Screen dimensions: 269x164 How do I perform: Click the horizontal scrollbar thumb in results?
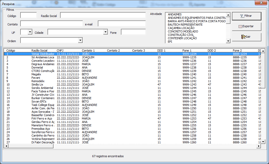pos(31,146)
